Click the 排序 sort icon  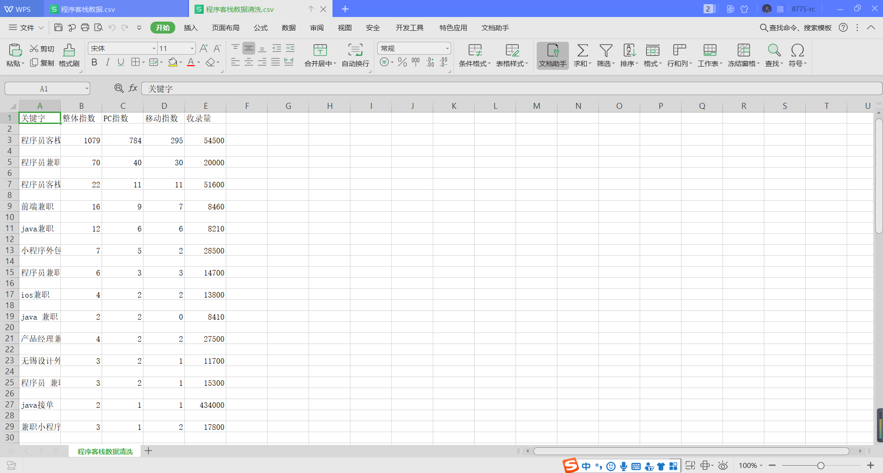click(x=629, y=55)
